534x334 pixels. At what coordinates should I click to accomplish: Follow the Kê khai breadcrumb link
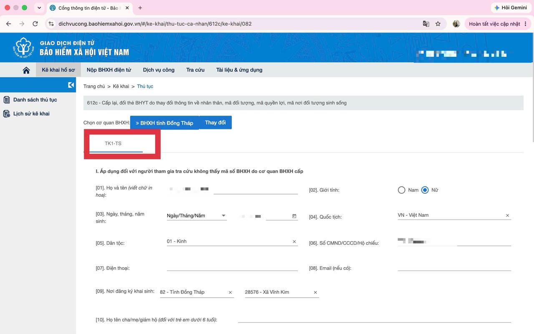(x=121, y=86)
